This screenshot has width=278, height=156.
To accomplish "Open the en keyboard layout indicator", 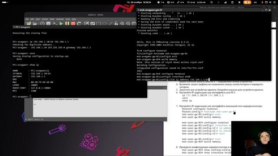I will point(255,2).
